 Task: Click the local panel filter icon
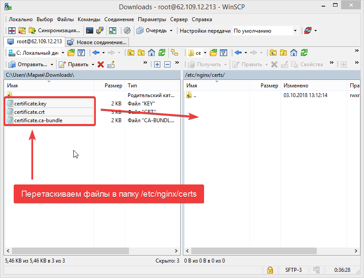(x=81, y=53)
